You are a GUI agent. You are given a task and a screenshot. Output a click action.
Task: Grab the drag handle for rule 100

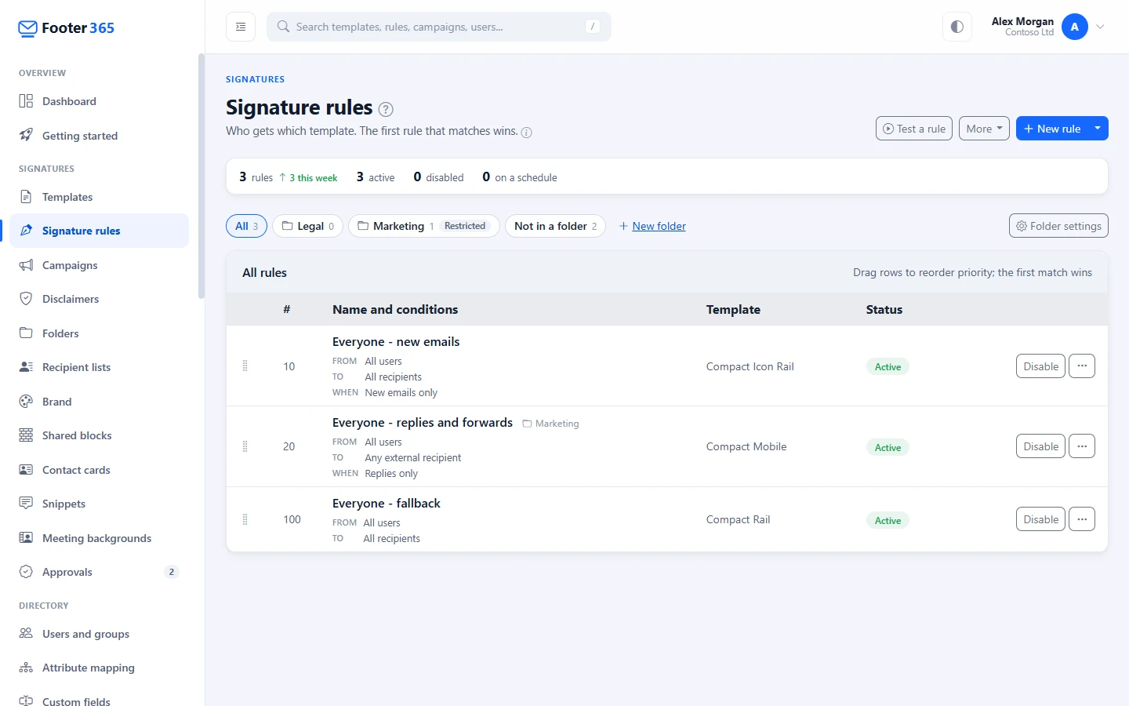click(245, 519)
